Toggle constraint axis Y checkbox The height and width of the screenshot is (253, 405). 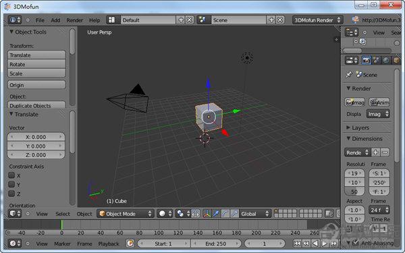pyautogui.click(x=11, y=184)
